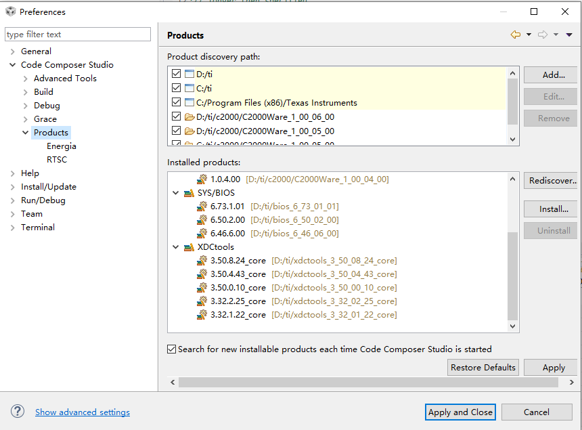Click the Apply button
This screenshot has height=430, width=582.
click(x=551, y=367)
